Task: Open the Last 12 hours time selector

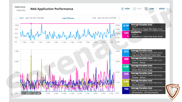Action: coord(68,18)
